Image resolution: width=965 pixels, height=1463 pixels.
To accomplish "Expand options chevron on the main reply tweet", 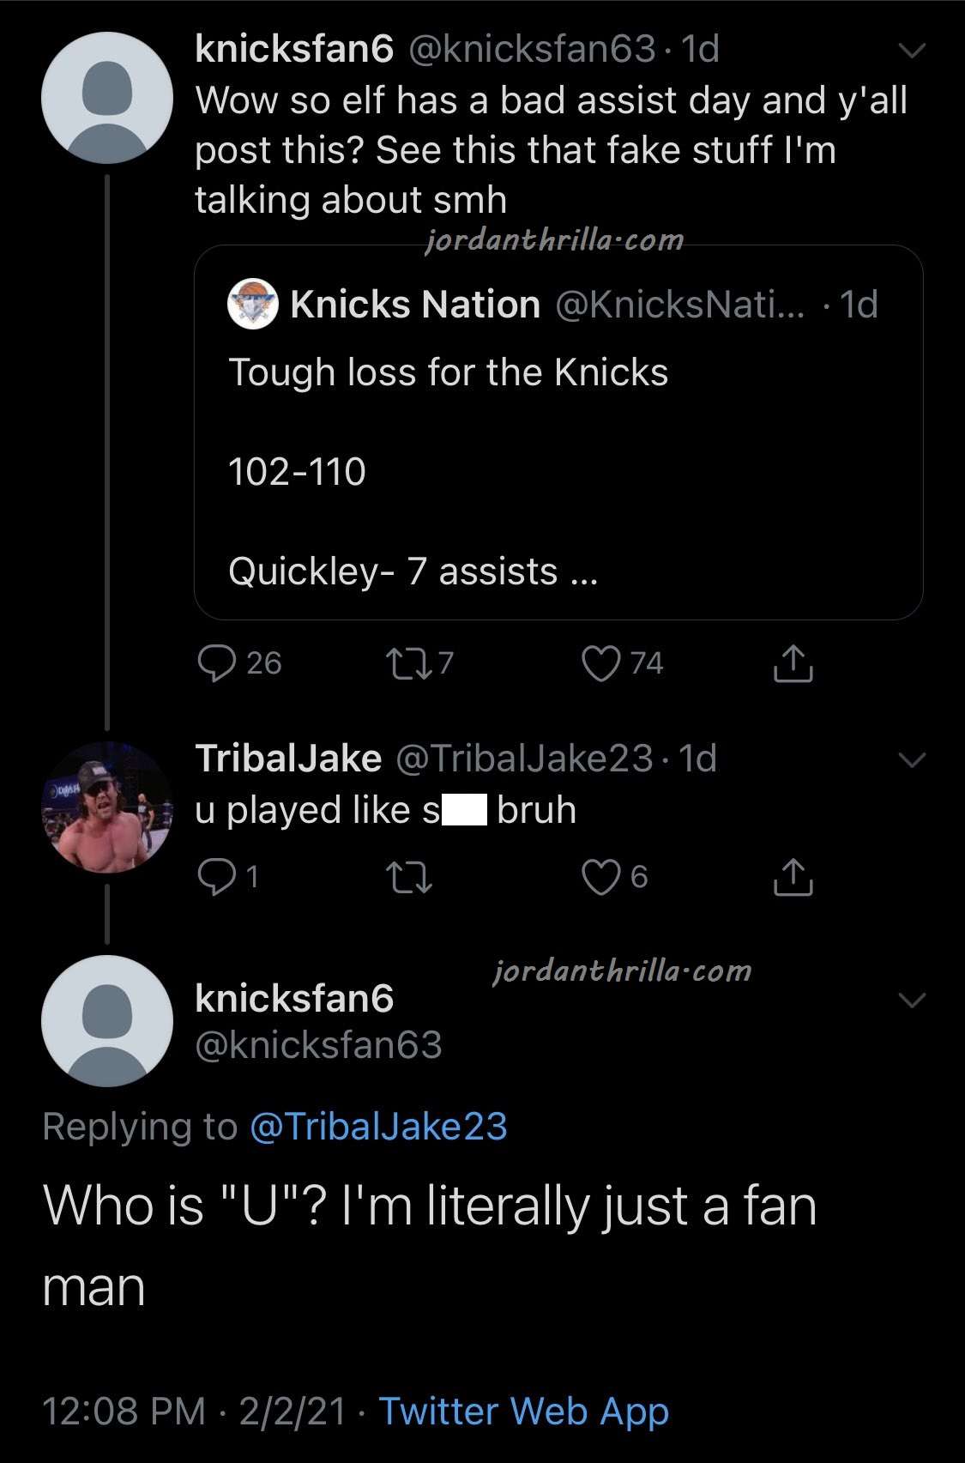I will pyautogui.click(x=911, y=1000).
